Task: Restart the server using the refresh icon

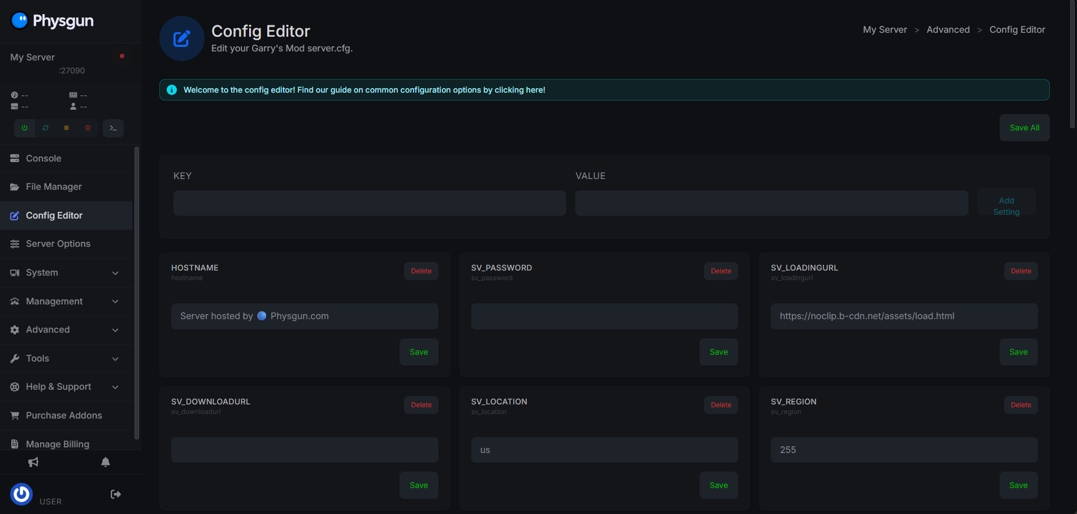Action: 46,128
